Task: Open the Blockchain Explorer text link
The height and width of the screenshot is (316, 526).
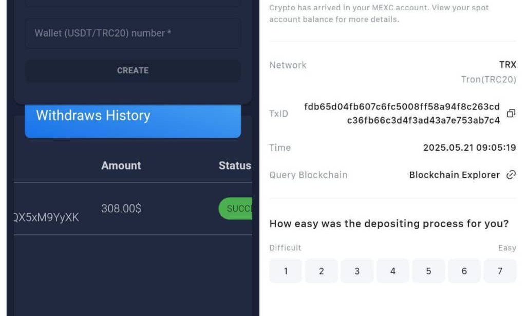Action: tap(454, 175)
